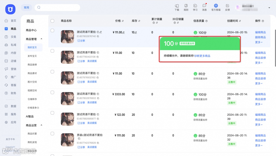Open the 消息 messages icon

pyautogui.click(x=204, y=7)
